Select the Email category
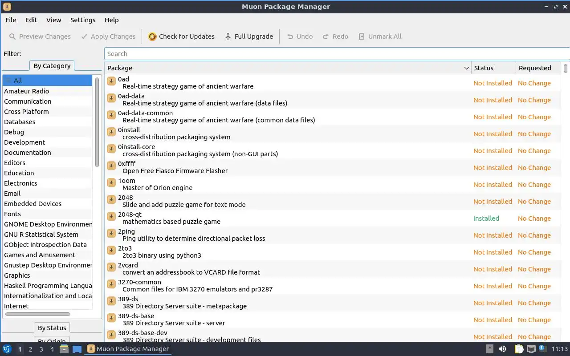570x356 pixels. [x=47, y=194]
